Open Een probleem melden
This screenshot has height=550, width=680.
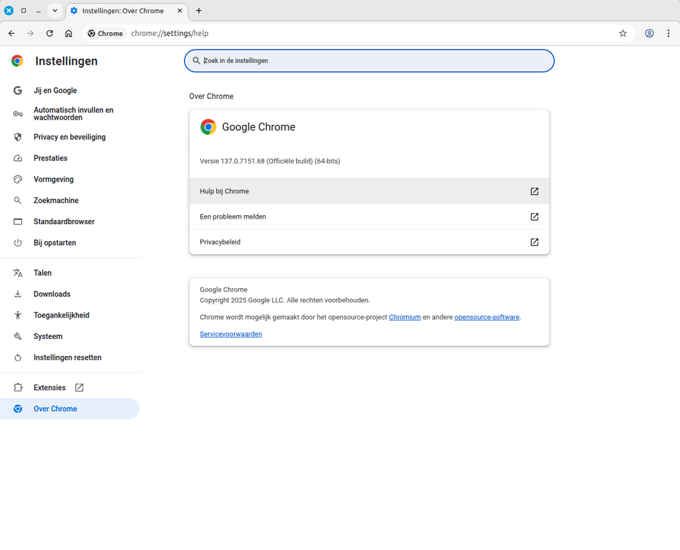(369, 217)
